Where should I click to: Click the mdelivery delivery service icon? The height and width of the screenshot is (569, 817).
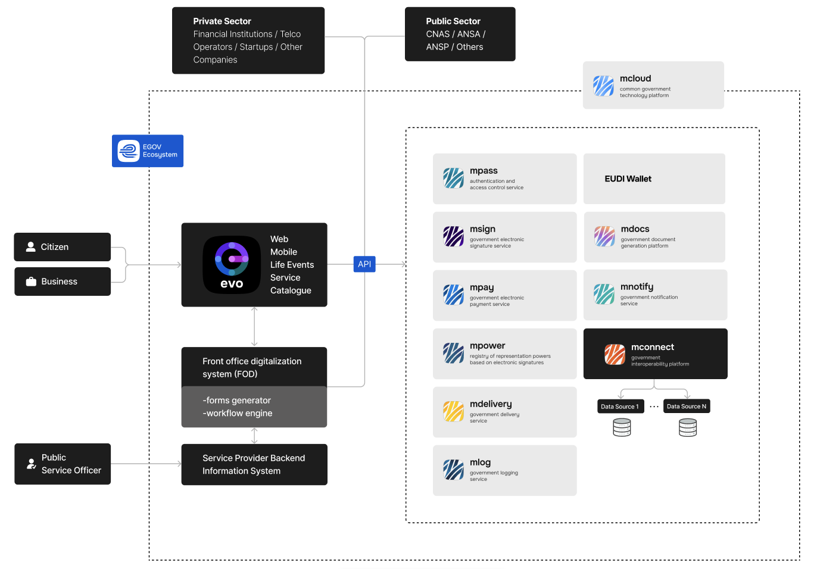click(x=453, y=411)
